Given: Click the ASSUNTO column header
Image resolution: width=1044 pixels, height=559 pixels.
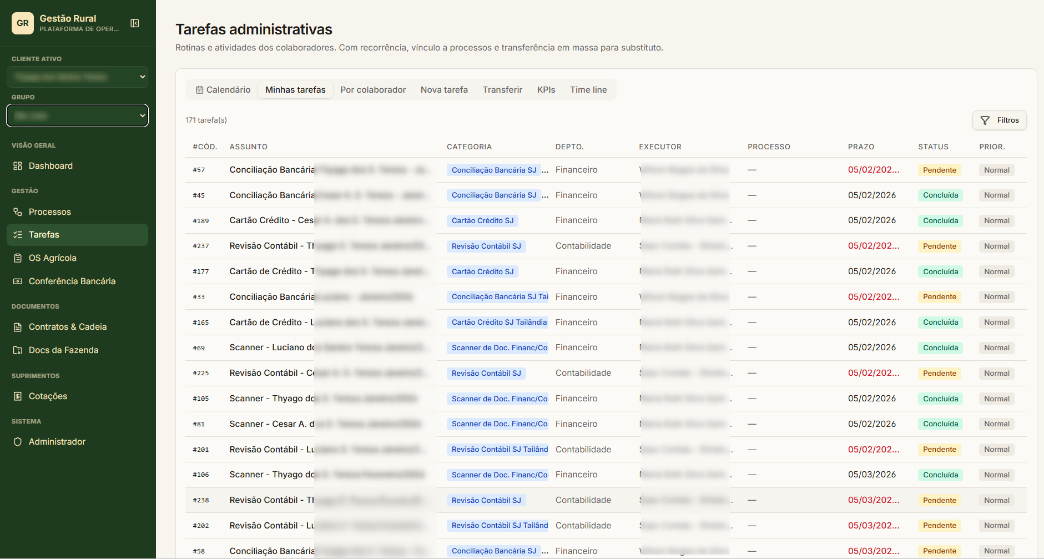Looking at the screenshot, I should click(249, 147).
